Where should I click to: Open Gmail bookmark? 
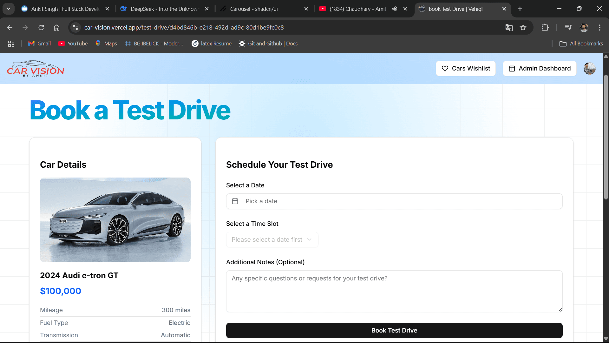pos(39,44)
